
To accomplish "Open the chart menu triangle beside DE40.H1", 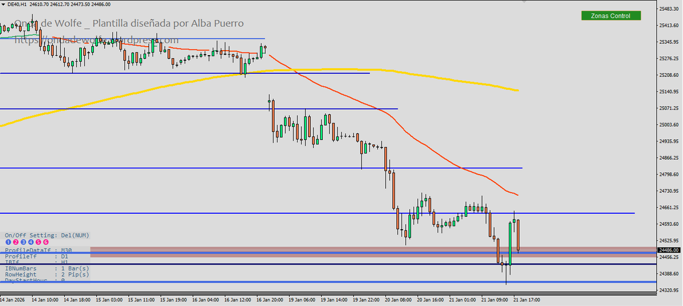I will click(x=3, y=4).
